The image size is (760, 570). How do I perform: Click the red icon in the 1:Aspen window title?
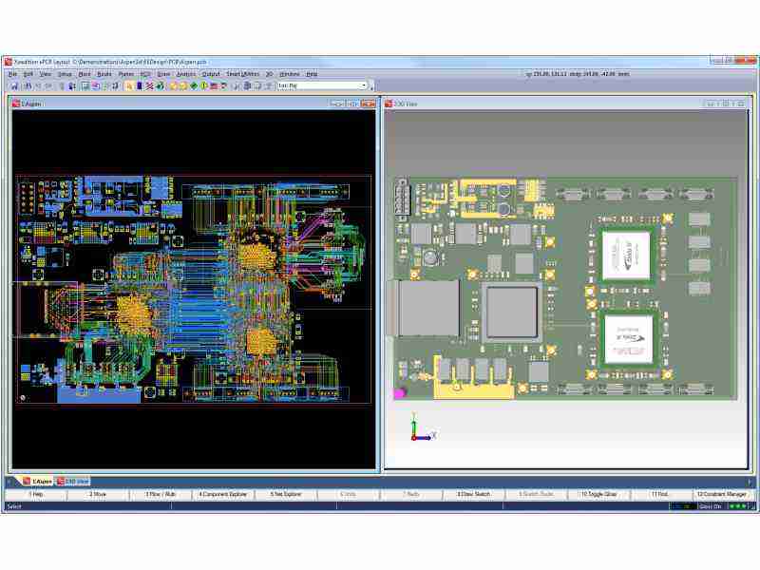pyautogui.click(x=15, y=104)
